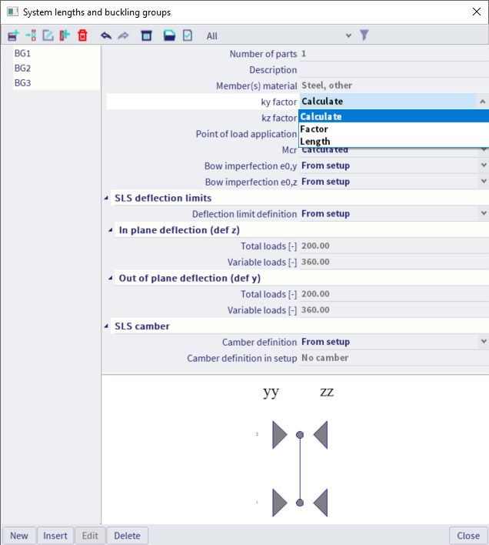Collapse the SLS deflection limits section
Viewport: 489px width, 545px height.
pos(106,198)
